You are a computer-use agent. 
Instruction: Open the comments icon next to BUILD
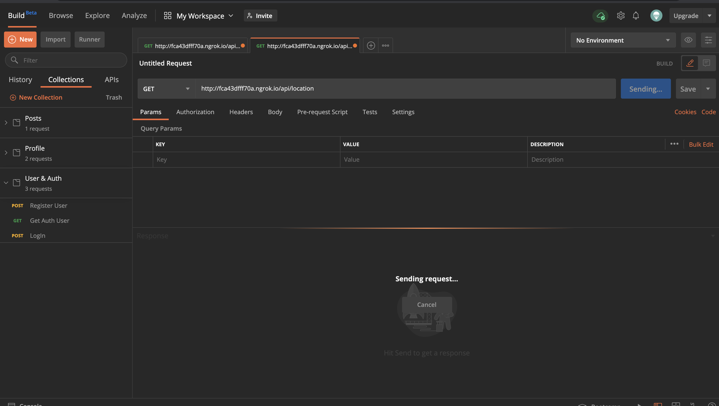point(706,63)
